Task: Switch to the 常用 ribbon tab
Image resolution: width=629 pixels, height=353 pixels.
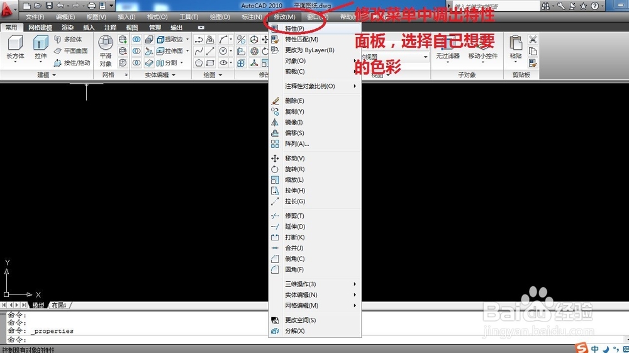Action: click(x=11, y=27)
